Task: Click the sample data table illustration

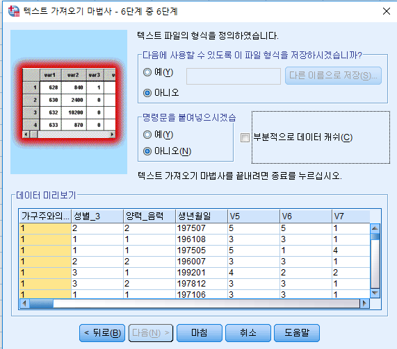Action: tap(69, 103)
